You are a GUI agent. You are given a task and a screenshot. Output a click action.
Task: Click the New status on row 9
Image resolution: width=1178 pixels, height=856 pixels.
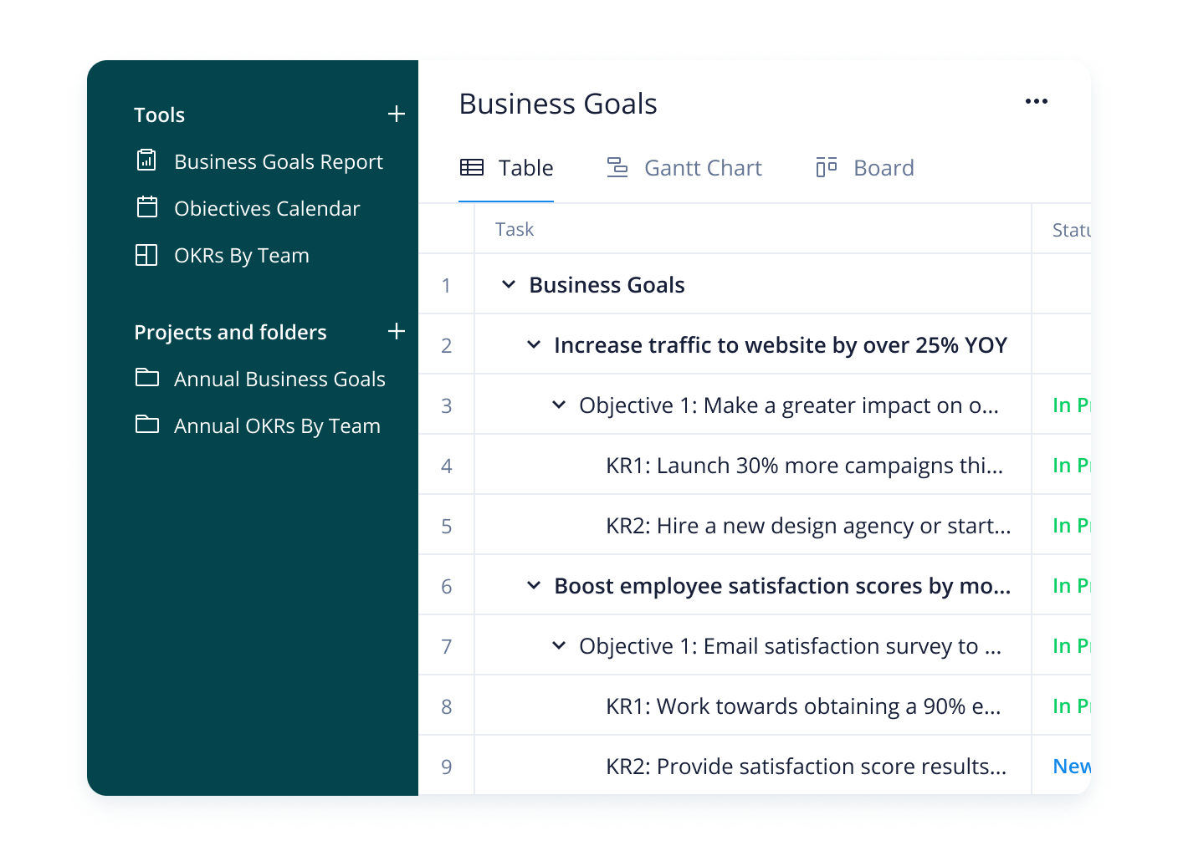pyautogui.click(x=1070, y=767)
